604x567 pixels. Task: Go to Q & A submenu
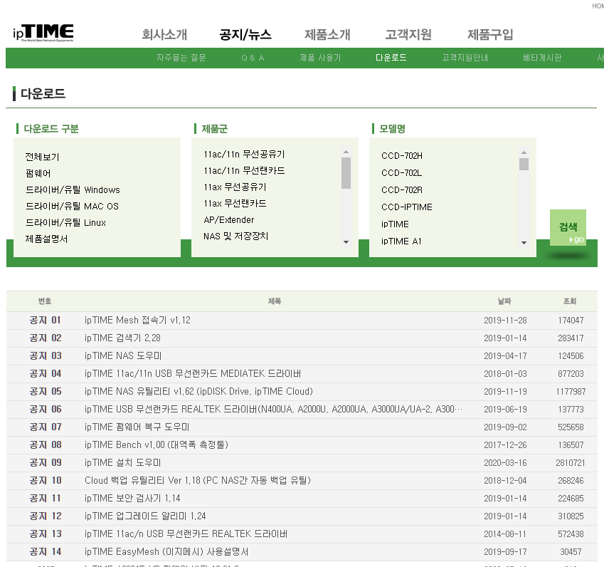pos(253,58)
